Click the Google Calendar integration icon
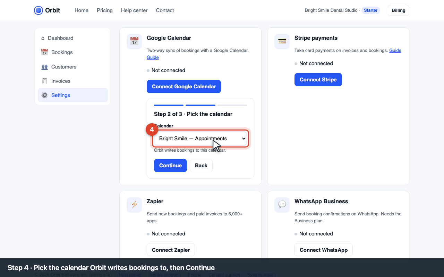This screenshot has height=277, width=444. click(134, 42)
